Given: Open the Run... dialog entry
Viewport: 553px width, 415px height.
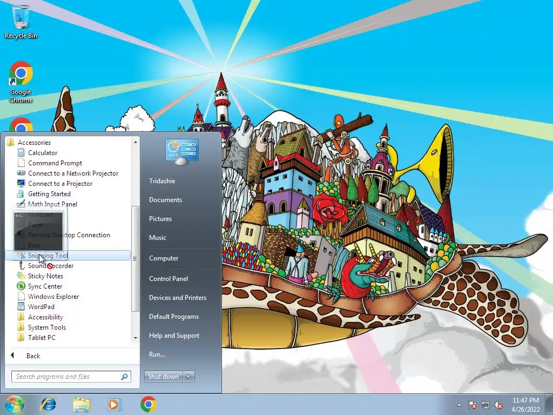Looking at the screenshot, I should coord(157,354).
